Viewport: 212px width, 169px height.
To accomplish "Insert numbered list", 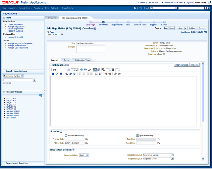I will click(100, 74).
